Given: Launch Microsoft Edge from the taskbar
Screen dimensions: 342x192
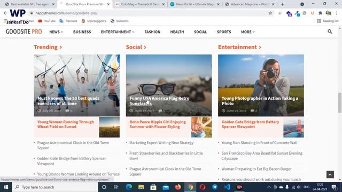Looking at the screenshot, I should (x=129, y=187).
